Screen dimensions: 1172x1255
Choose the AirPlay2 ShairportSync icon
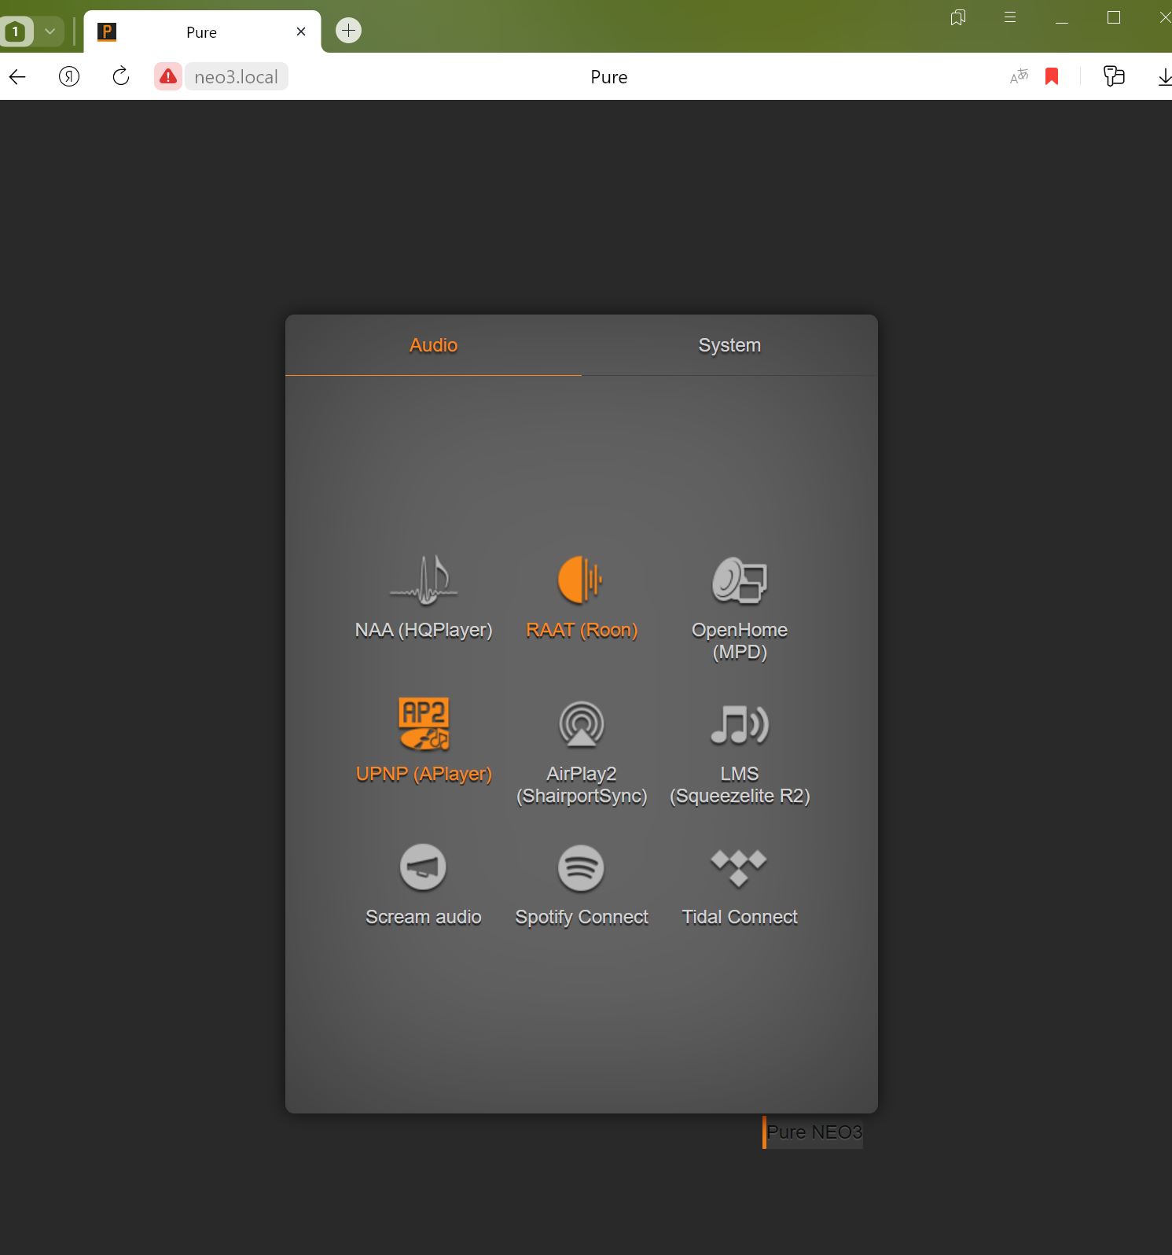(581, 723)
